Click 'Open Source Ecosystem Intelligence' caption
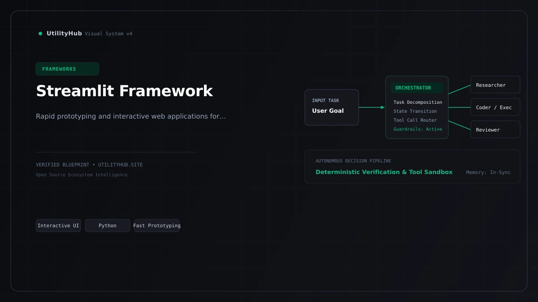538x302 pixels. pyautogui.click(x=82, y=175)
